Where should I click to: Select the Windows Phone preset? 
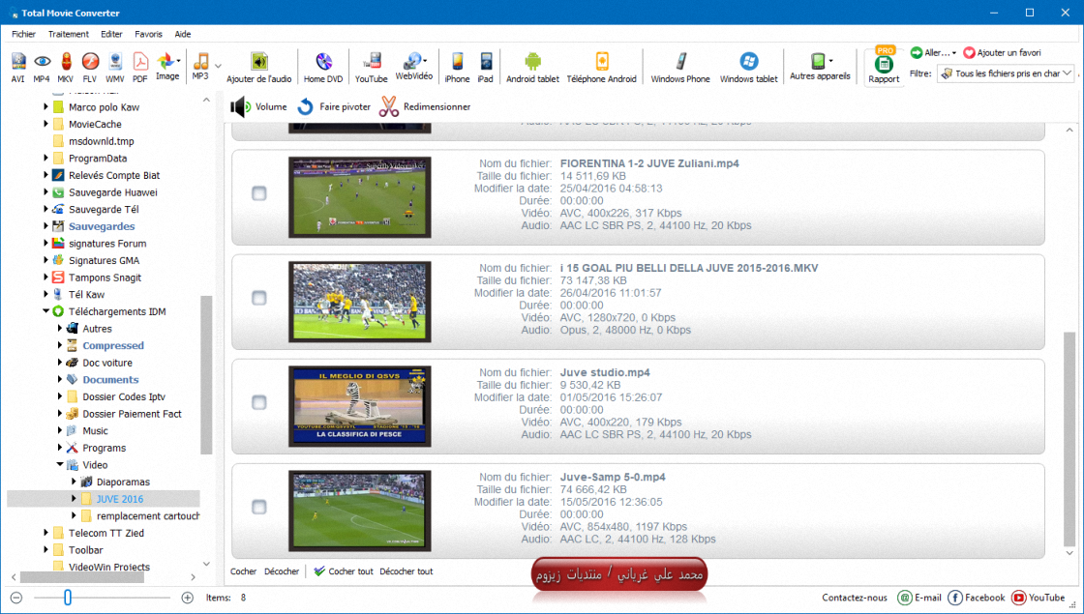coord(680,66)
